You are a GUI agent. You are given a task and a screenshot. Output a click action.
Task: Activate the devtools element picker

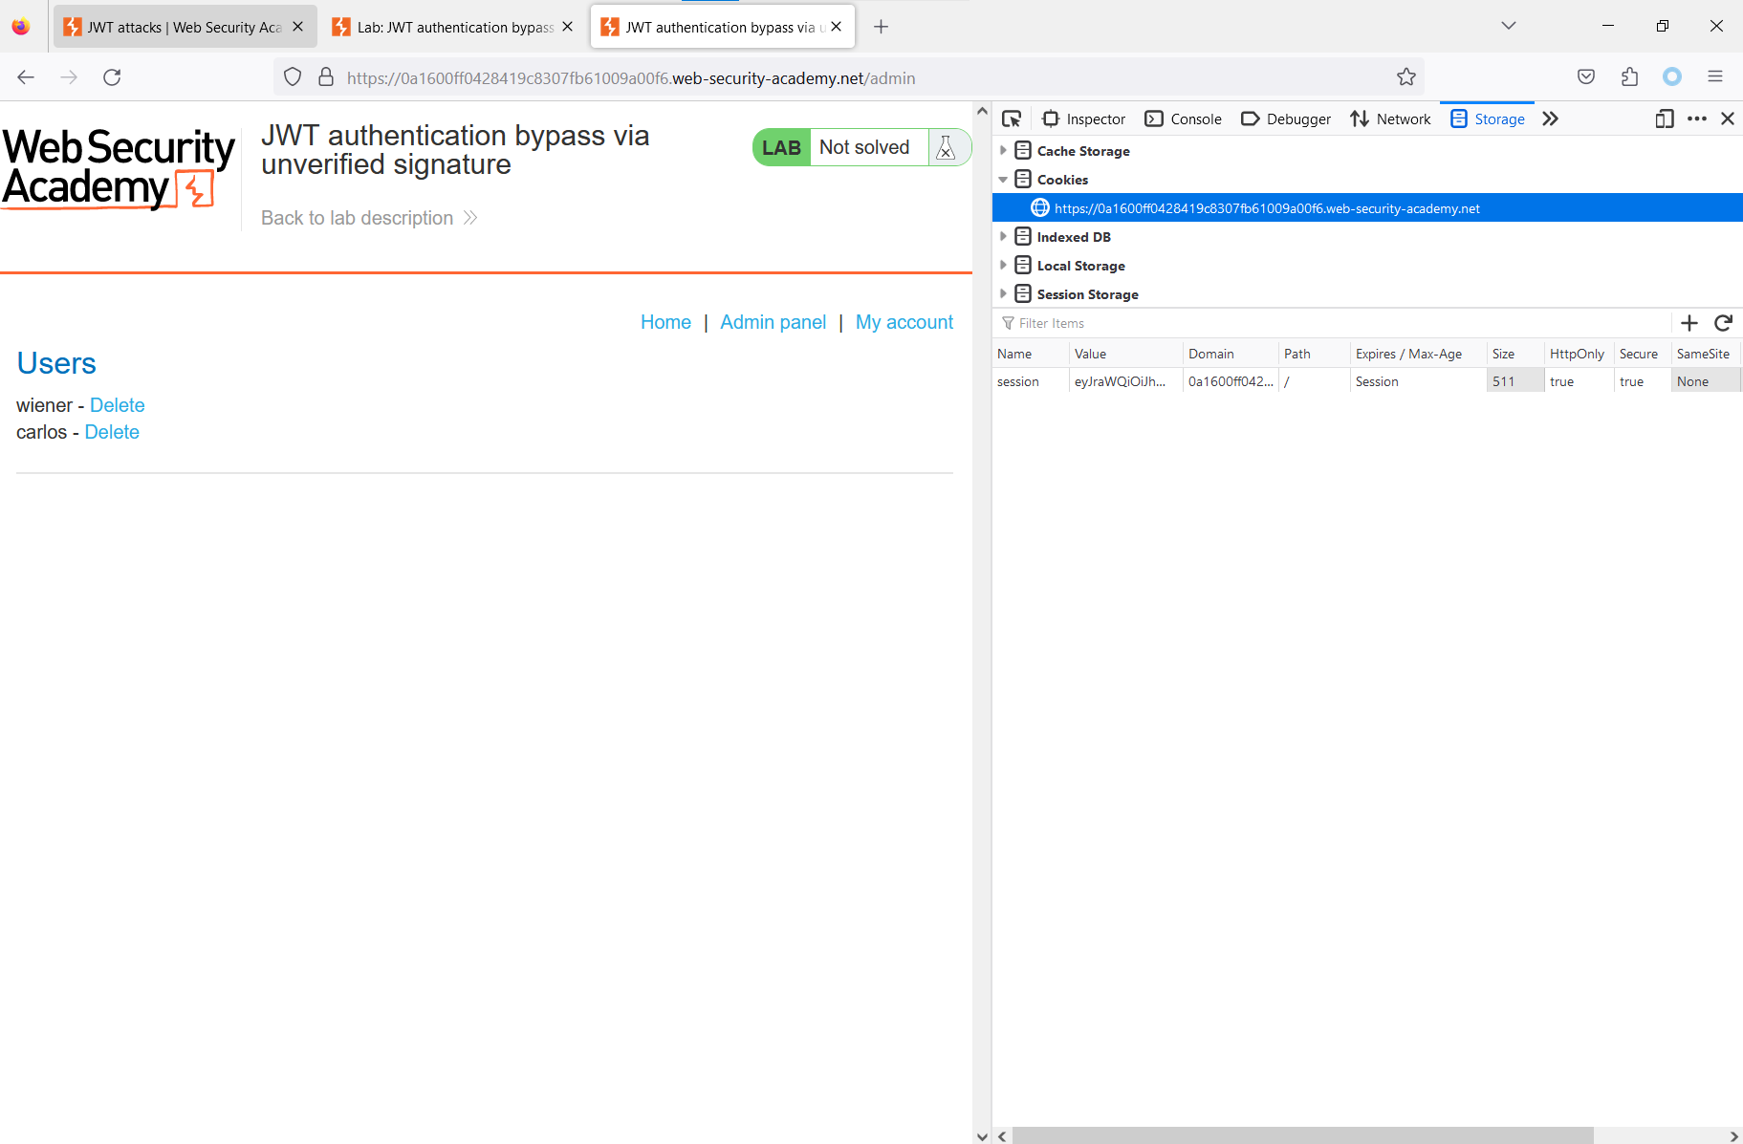tap(1012, 119)
